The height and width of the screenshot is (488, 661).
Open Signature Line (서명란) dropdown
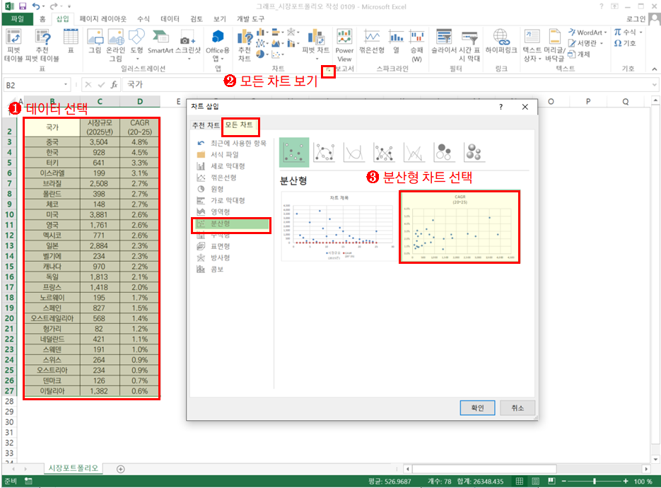point(601,43)
